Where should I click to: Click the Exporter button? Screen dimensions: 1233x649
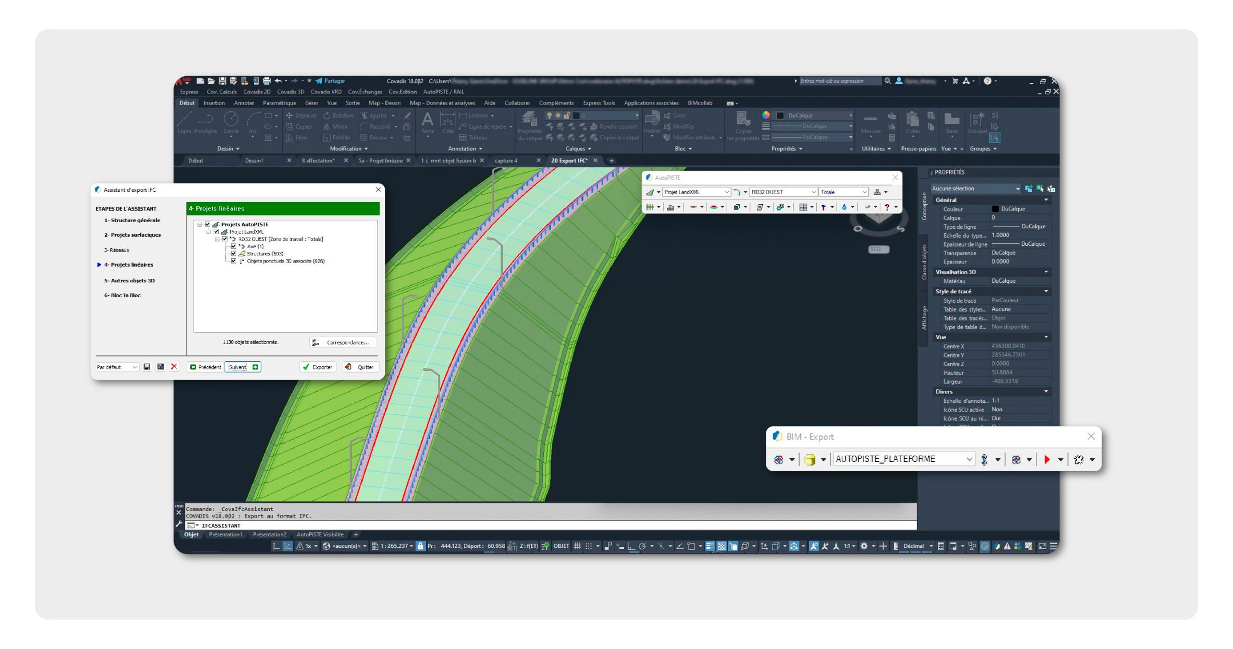317,367
